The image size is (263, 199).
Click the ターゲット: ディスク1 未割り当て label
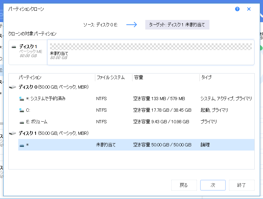[x=177, y=24]
